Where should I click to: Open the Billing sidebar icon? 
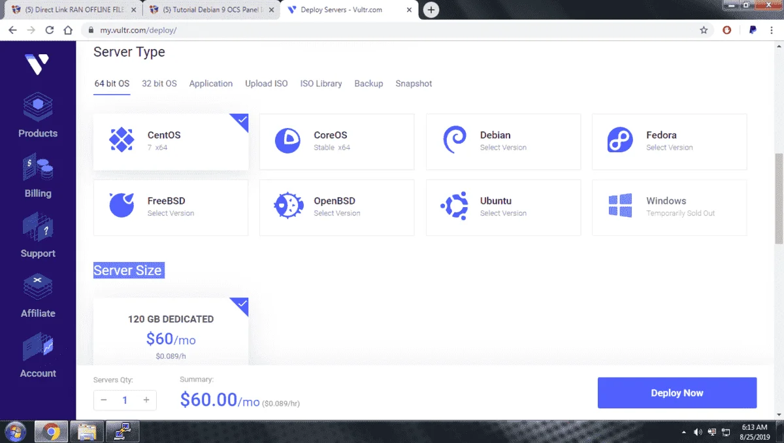click(x=38, y=168)
